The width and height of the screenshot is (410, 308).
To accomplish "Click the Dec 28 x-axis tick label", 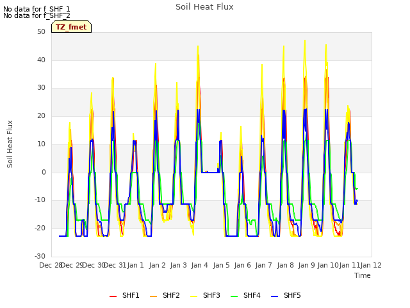I will pyautogui.click(x=51, y=265).
